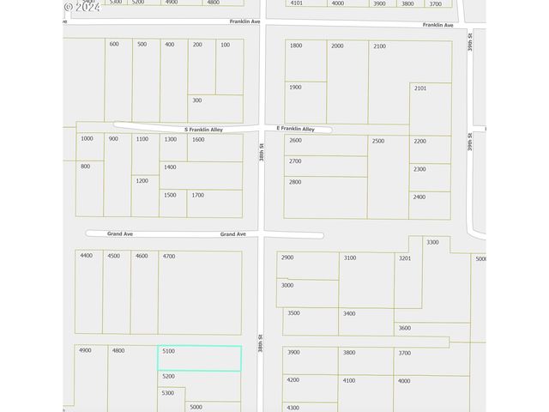Select parcel 300 lot

(x=215, y=107)
